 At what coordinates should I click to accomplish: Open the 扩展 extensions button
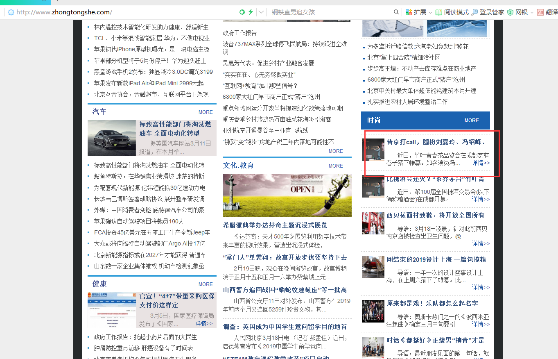[416, 12]
